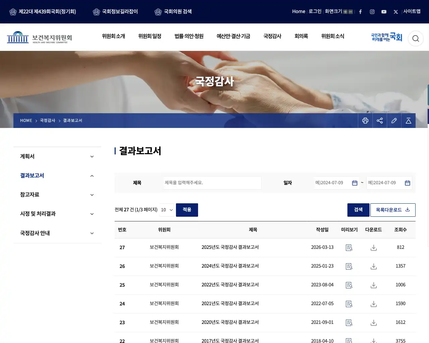This screenshot has width=429, height=343.
Task: Open the 국정감사 main menu
Action: point(272,36)
